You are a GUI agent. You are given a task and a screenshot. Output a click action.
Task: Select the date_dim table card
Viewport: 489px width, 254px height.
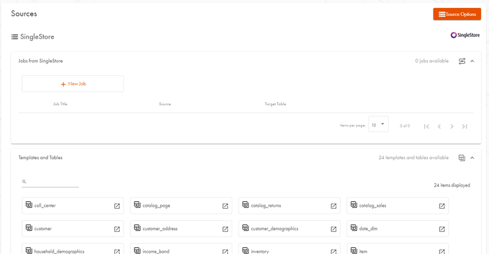click(398, 229)
